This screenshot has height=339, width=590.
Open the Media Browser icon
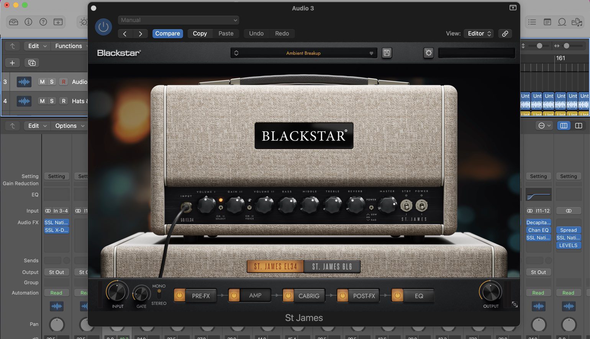(x=577, y=22)
